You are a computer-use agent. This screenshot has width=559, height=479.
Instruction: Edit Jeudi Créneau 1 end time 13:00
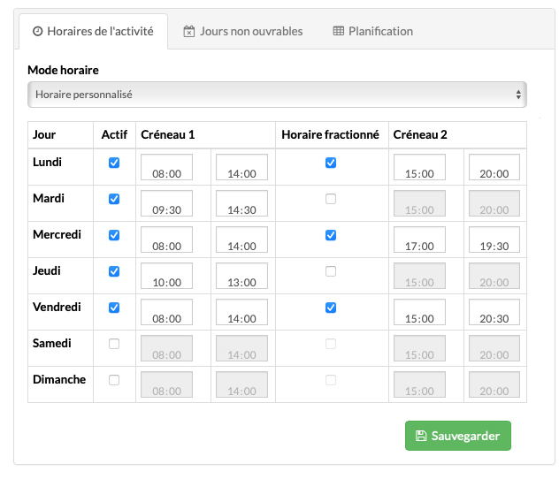[x=241, y=276]
